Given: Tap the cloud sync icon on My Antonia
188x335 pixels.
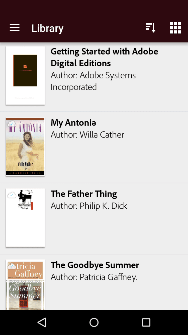Looking at the screenshot, I should 12,124.
